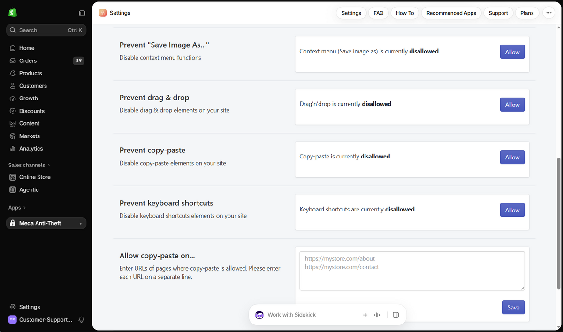The height and width of the screenshot is (332, 563).
Task: Click the Mega Anti-Theft lock icon
Action: coord(13,223)
